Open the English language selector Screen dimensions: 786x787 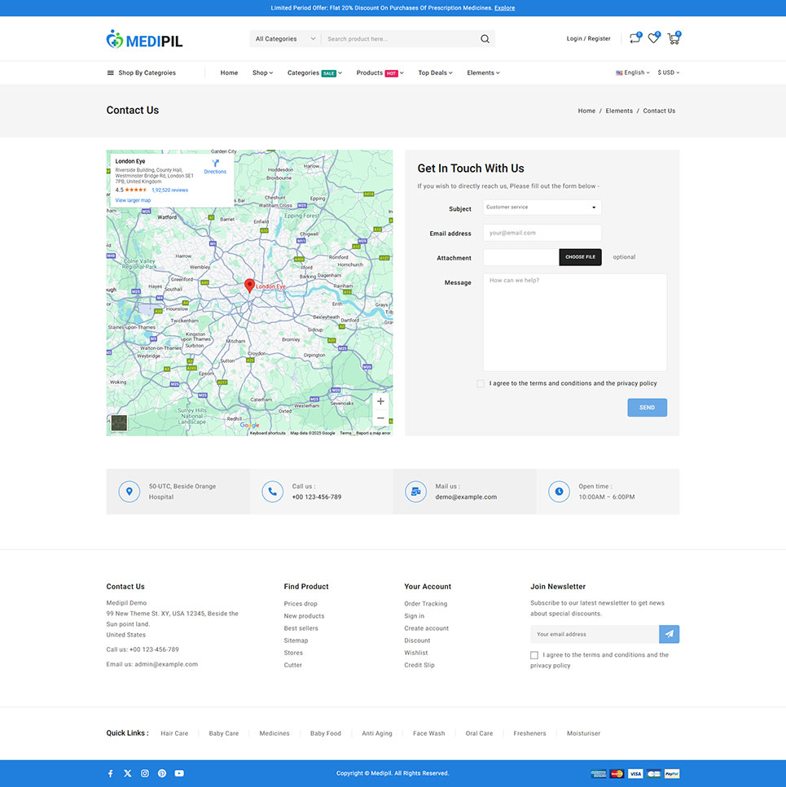point(633,72)
